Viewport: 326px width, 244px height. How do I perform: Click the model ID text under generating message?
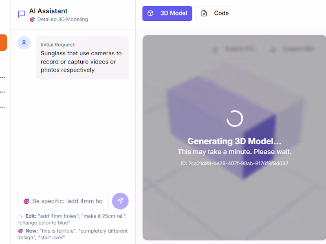(x=234, y=163)
